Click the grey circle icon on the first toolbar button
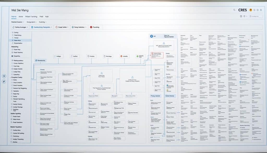Screen dimensions: 267x153 (14, 27)
